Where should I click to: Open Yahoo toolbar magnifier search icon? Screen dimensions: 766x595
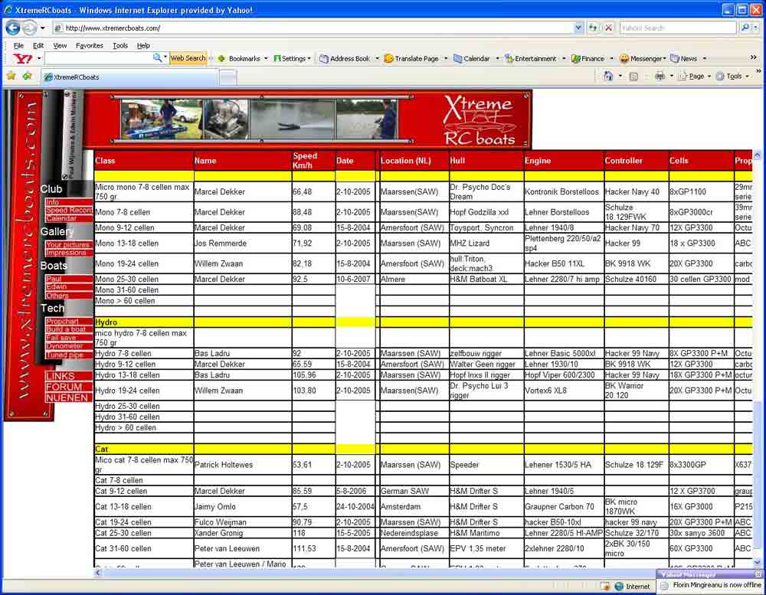[157, 58]
